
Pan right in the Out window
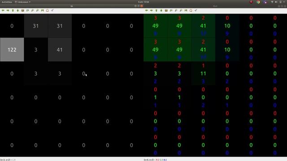(152, 10)
